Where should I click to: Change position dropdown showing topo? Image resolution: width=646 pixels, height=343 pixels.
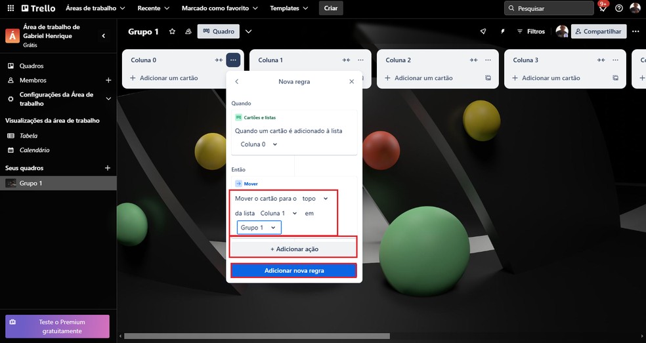pyautogui.click(x=314, y=199)
